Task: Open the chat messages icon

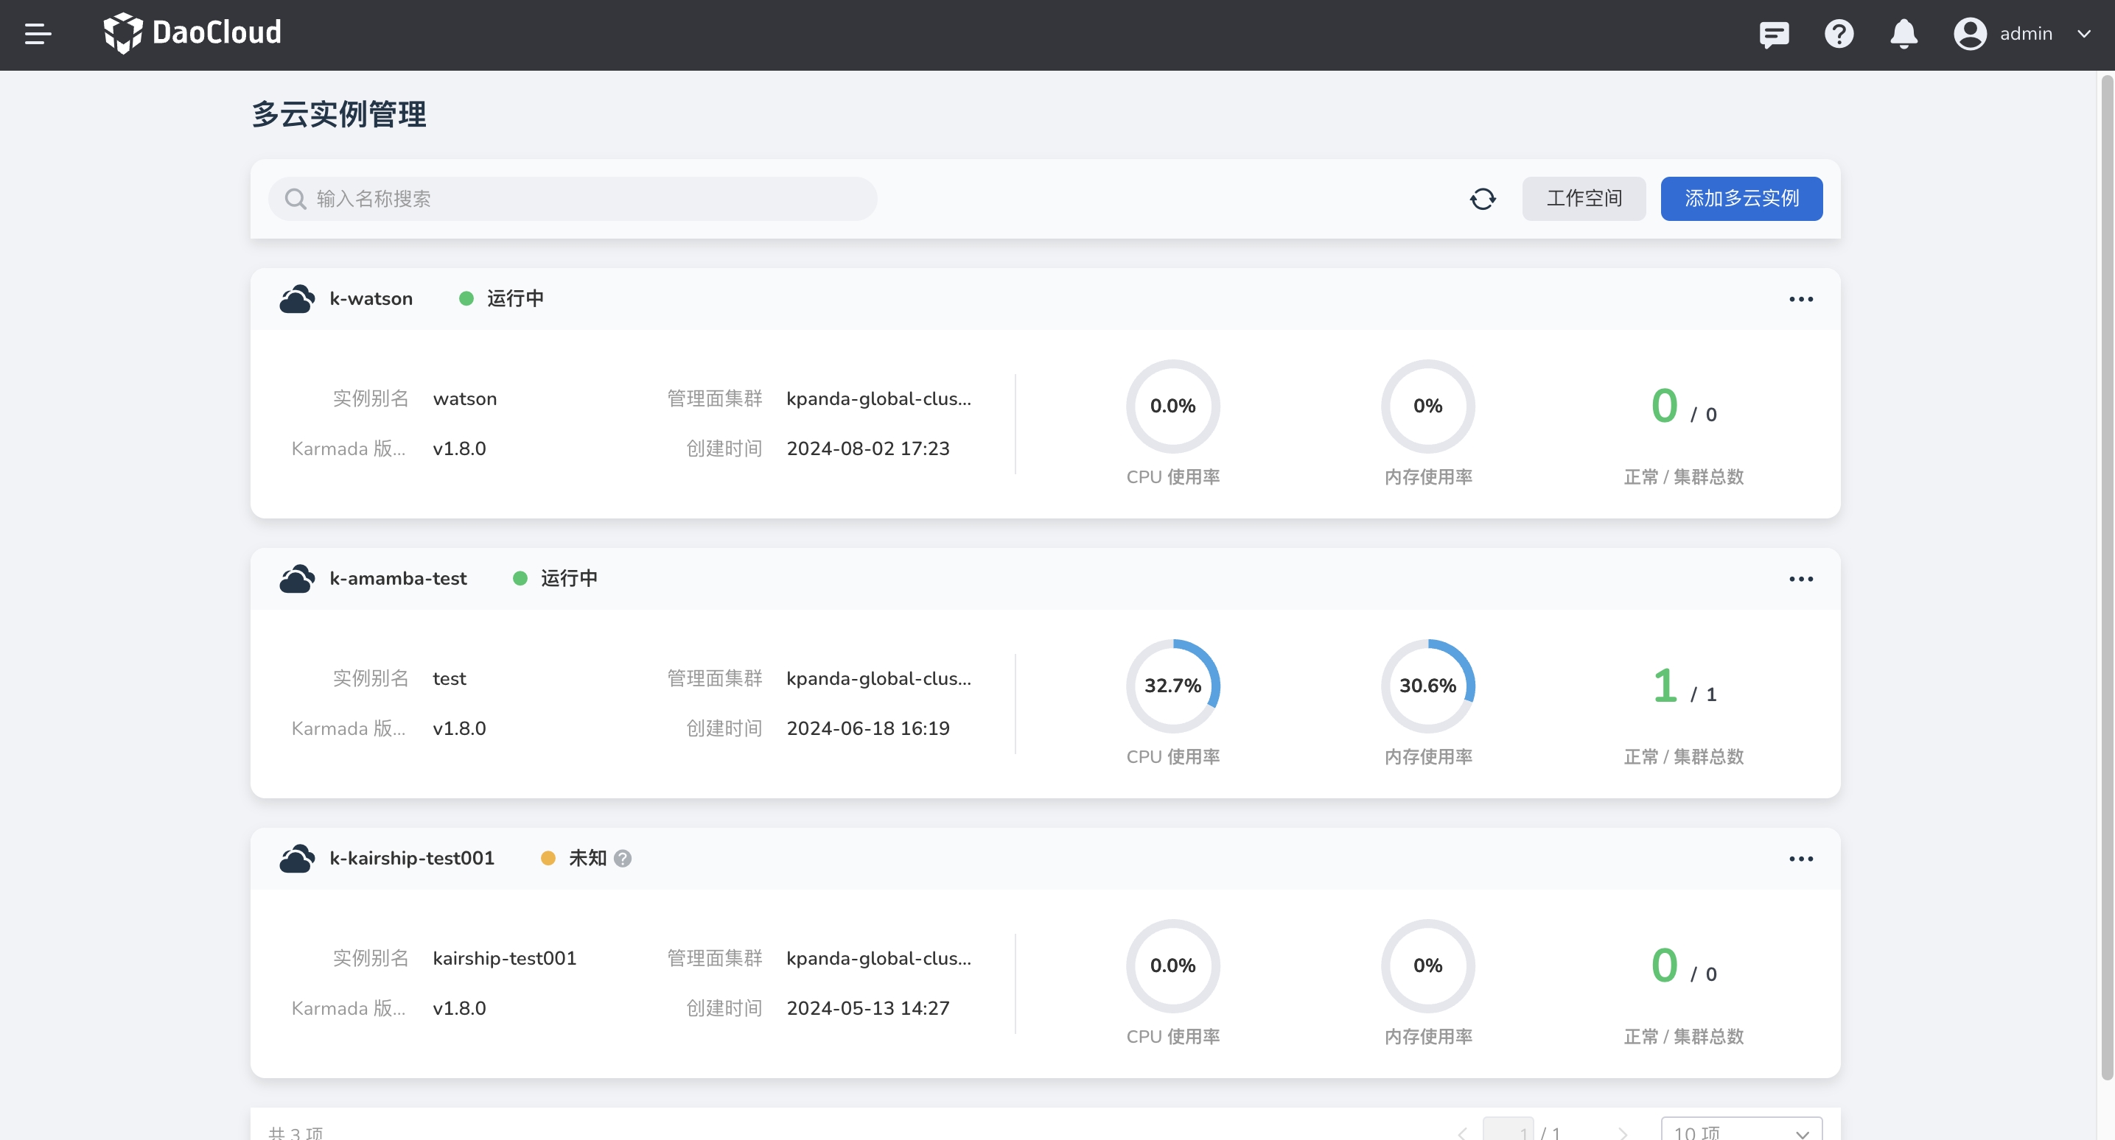Action: 1774,34
